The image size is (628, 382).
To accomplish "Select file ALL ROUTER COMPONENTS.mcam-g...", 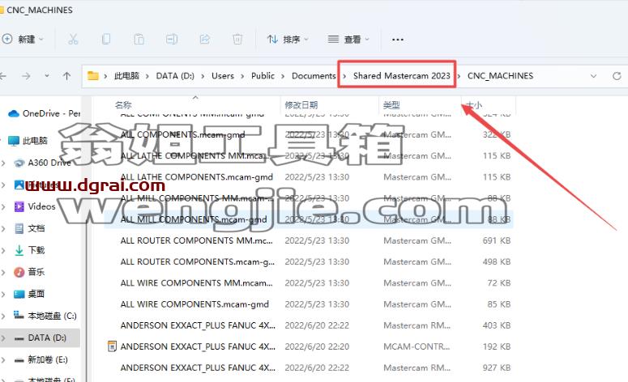I will point(198,261).
